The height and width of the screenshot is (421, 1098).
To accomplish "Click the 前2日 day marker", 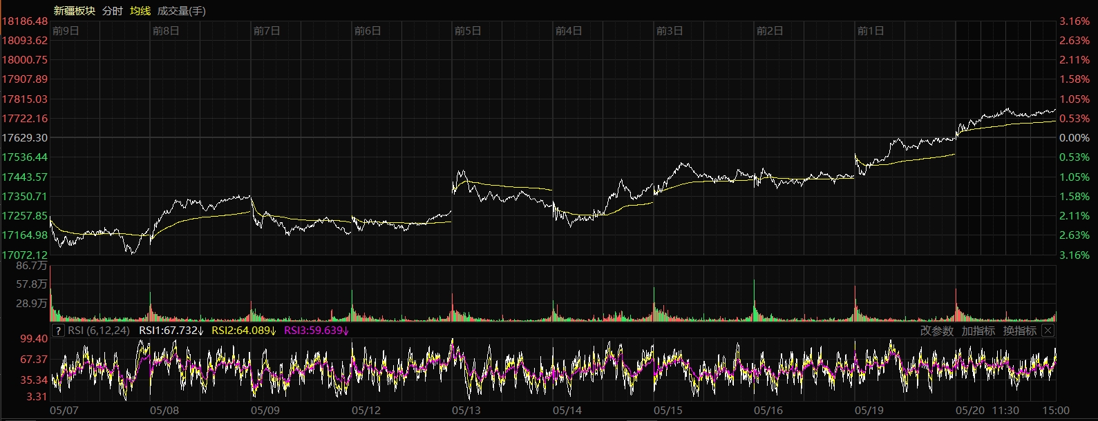I will pos(770,31).
